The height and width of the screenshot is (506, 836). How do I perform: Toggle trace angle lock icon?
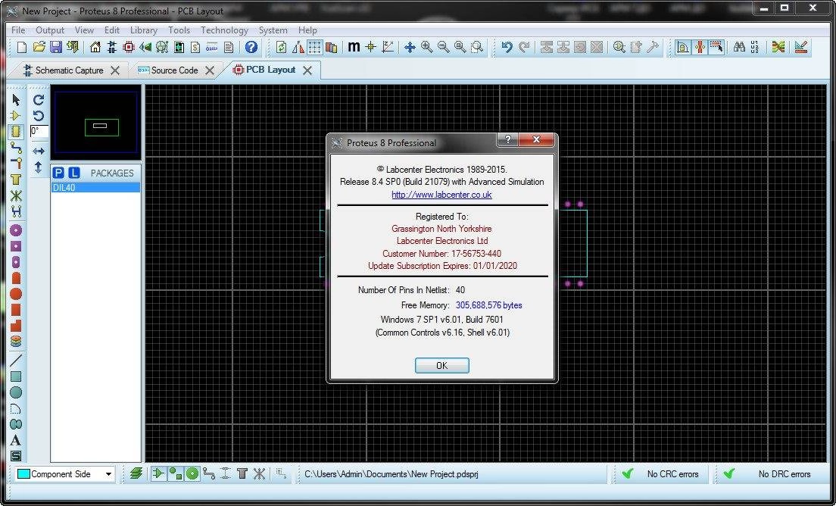pyautogui.click(x=682, y=48)
